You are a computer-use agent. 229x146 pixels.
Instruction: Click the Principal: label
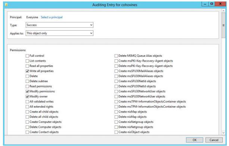click(16, 17)
